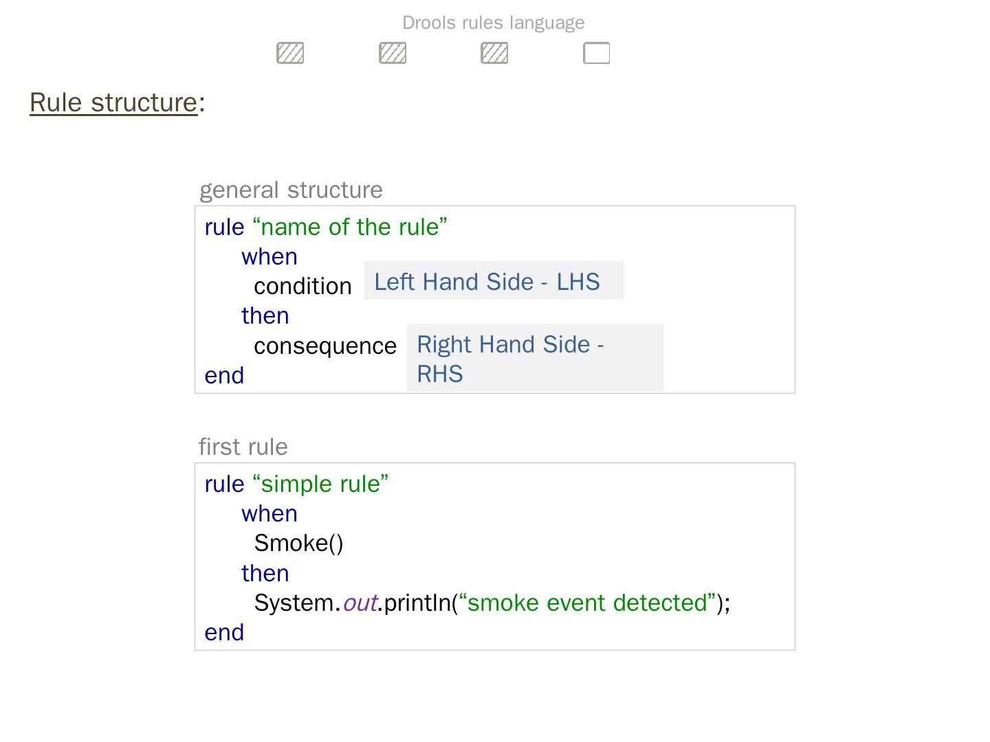
Task: Click the green "name of the rule" string
Action: click(x=350, y=227)
